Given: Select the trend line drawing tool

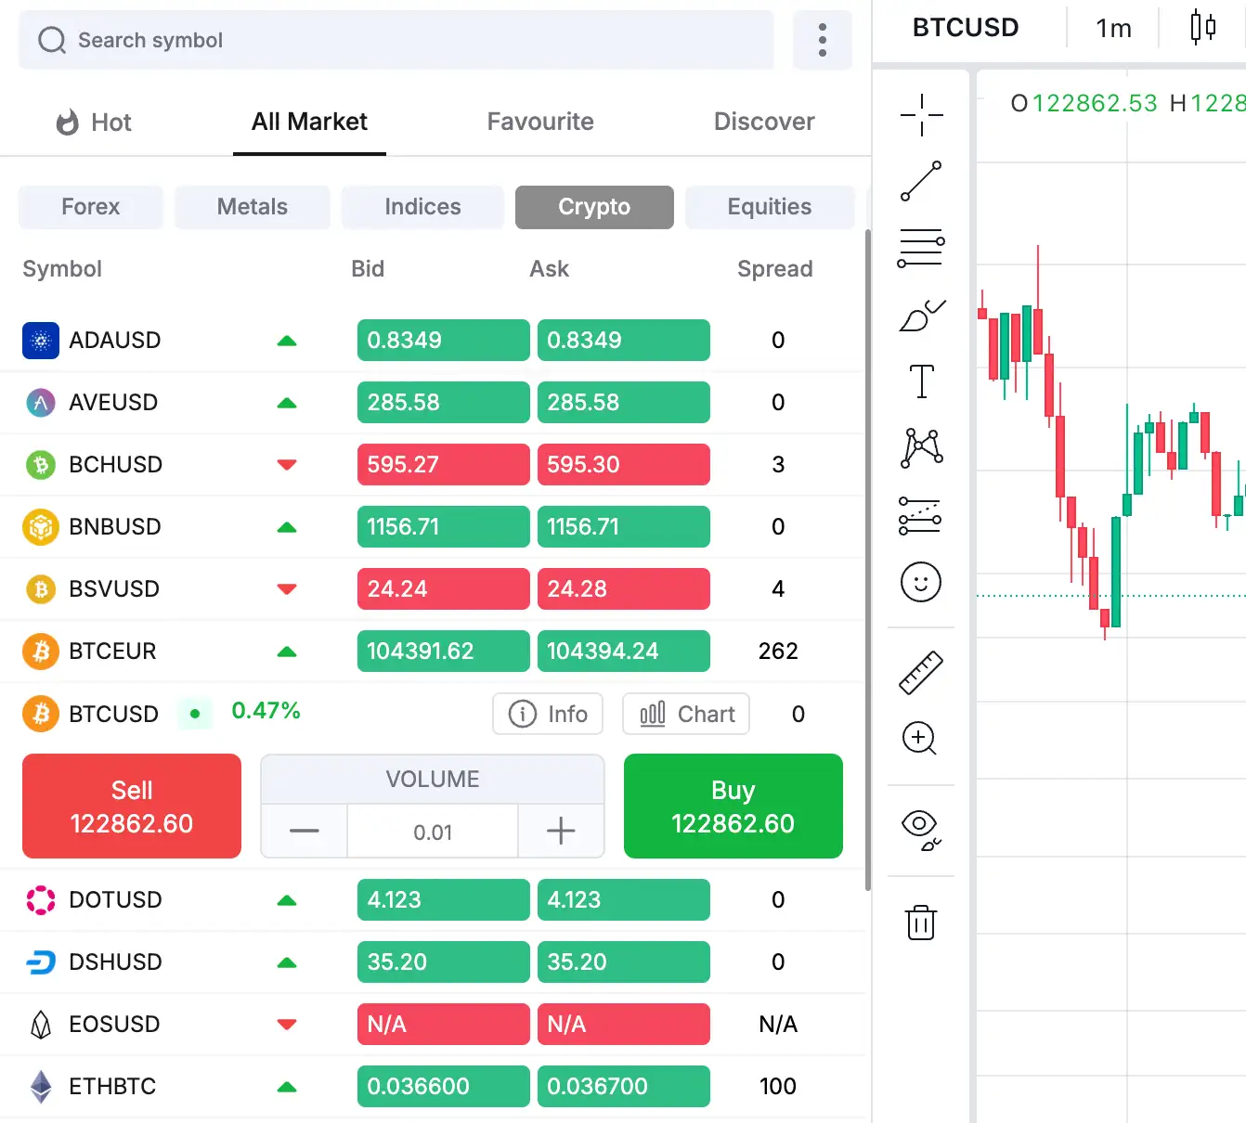Looking at the screenshot, I should pyautogui.click(x=921, y=181).
